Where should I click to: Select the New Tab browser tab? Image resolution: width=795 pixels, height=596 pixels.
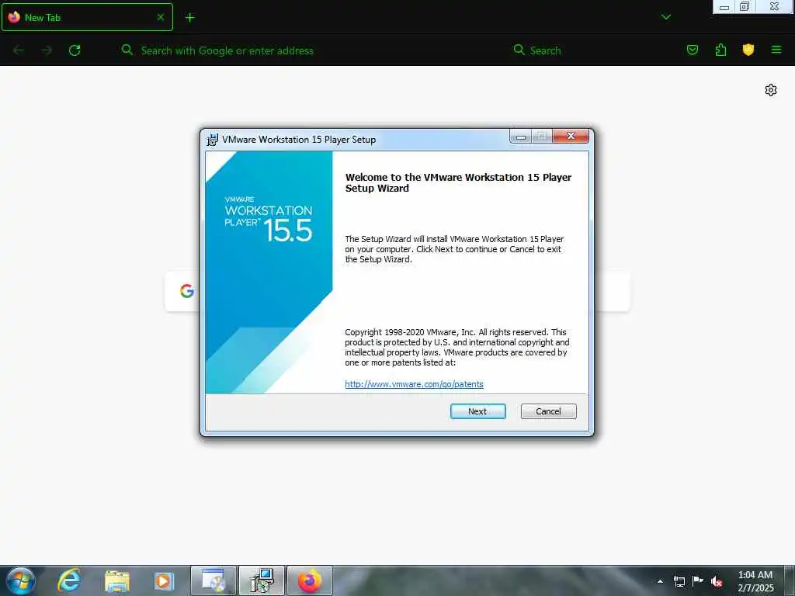pyautogui.click(x=87, y=17)
